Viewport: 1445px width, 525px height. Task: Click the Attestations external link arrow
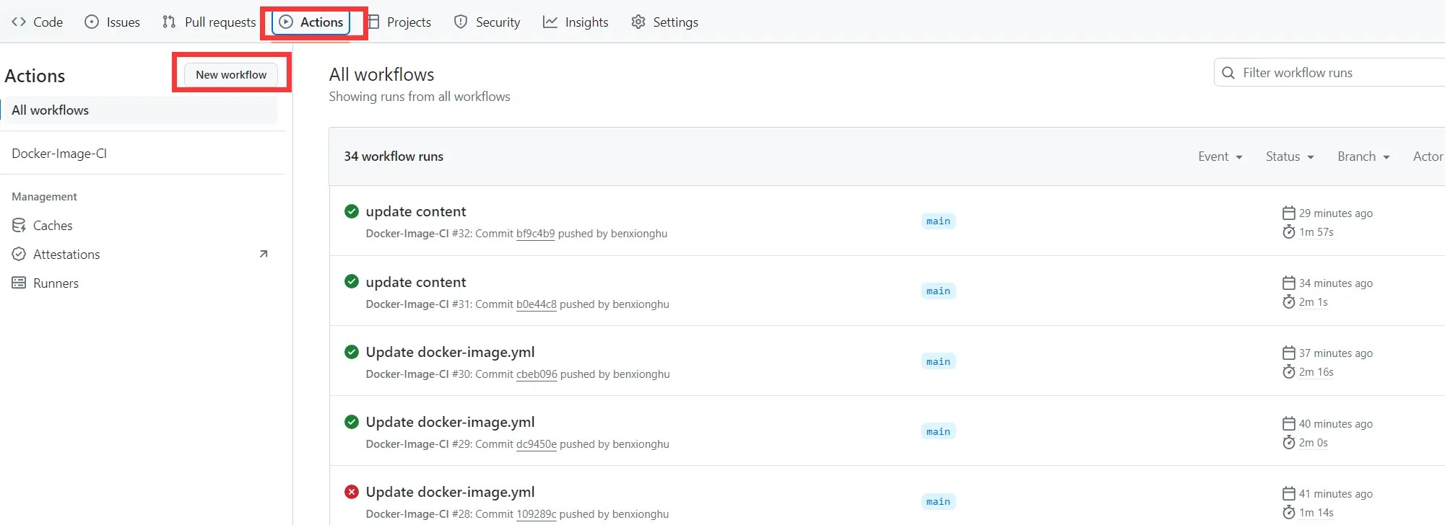coord(264,254)
